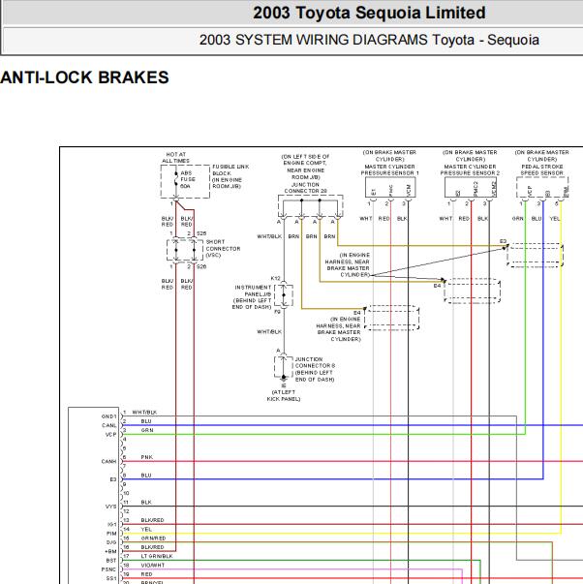Click the "(BEHIND LEFT END OF DASH)" note under Instrument Panel
Viewport: 583px width, 584px height.
click(252, 303)
